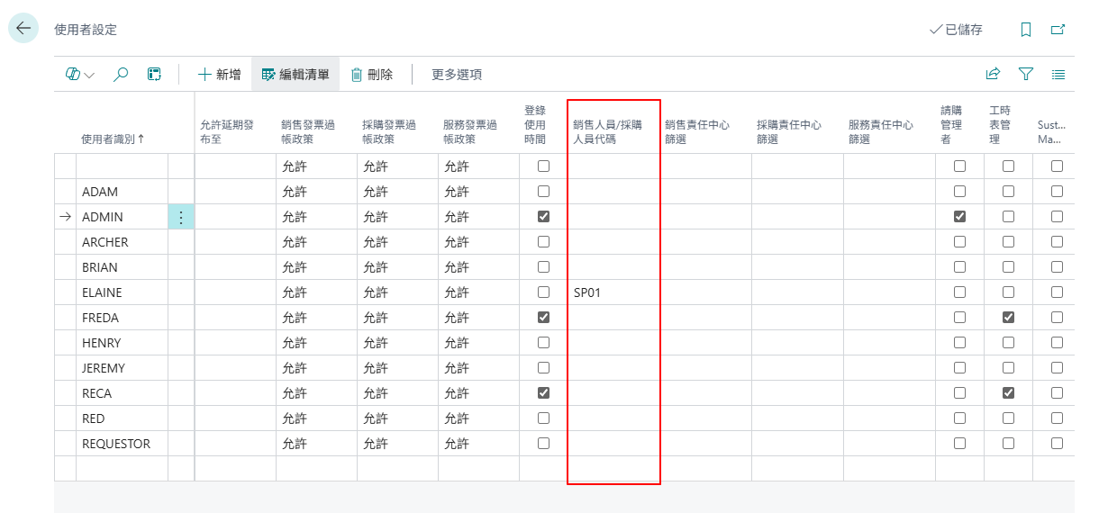Click SP01 salesperson code for ELAINE

(x=586, y=292)
